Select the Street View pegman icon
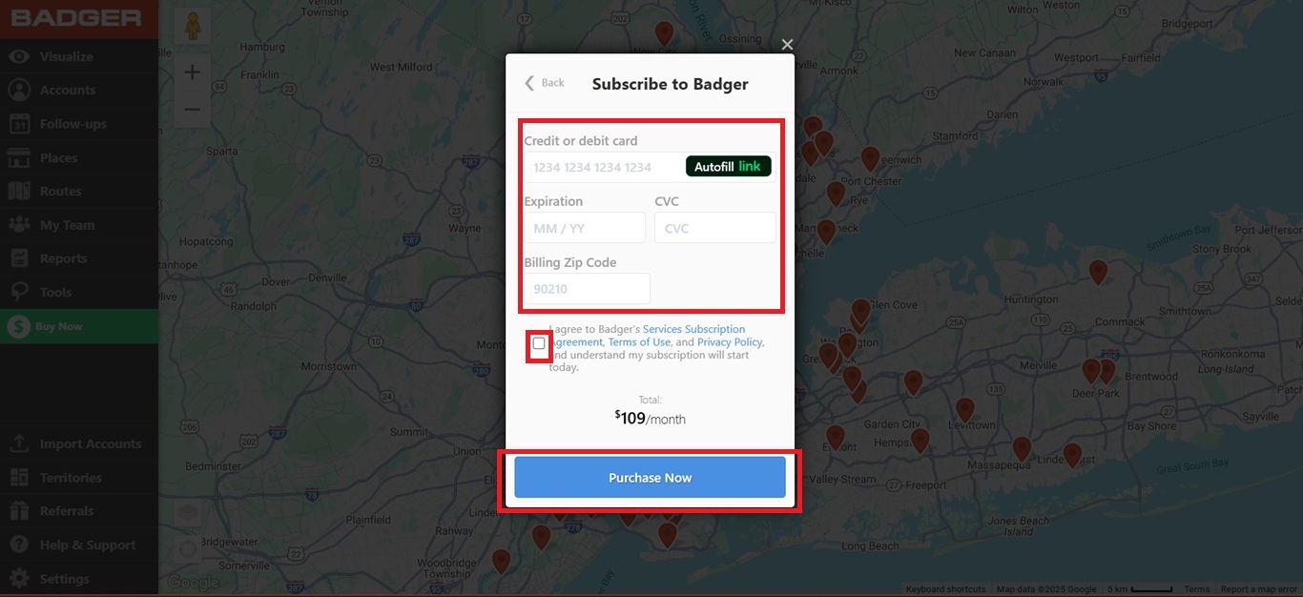1303x597 pixels. coord(193,26)
